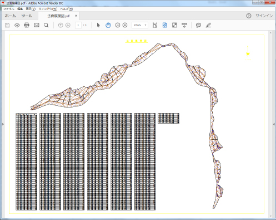This screenshot has width=276, height=220.
Task: Select the arrow selection tool
Action: click(x=98, y=25)
